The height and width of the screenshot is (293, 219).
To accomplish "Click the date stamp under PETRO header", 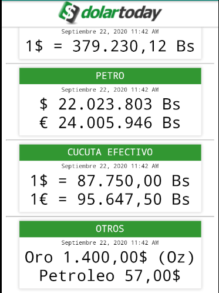I will (110, 89).
